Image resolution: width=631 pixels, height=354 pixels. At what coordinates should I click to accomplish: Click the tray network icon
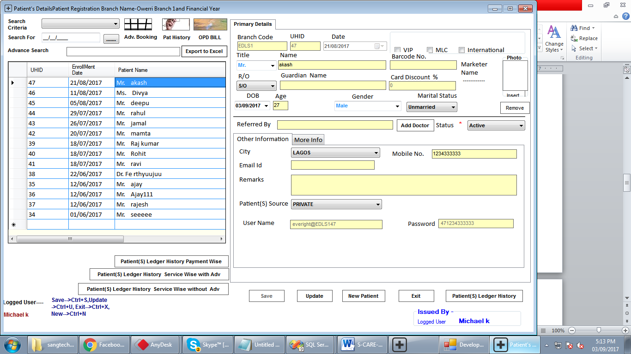click(x=558, y=345)
